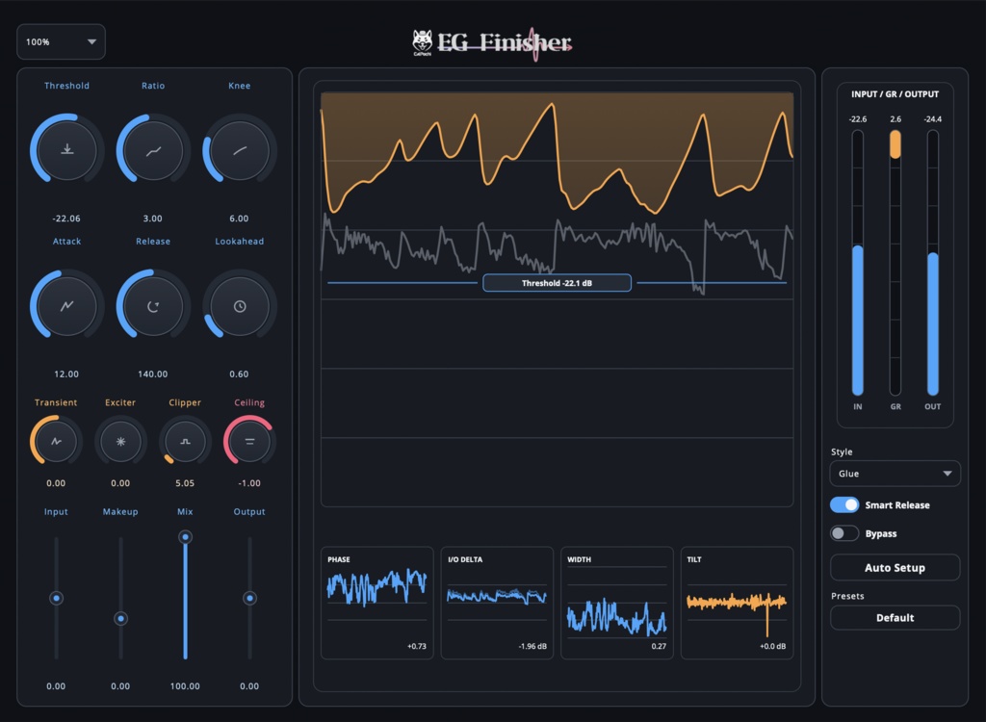Enable the Bypass switch
The width and height of the screenshot is (986, 722).
[843, 533]
